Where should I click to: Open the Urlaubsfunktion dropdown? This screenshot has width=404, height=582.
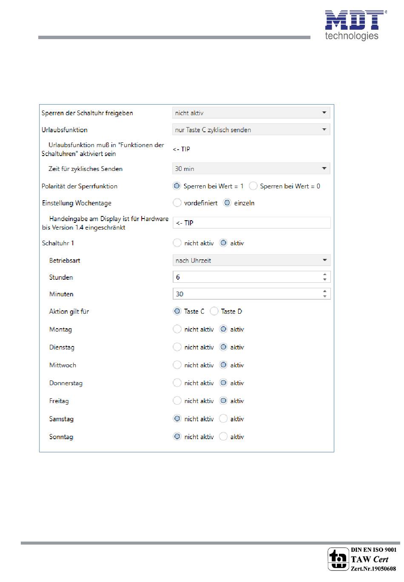coord(251,130)
